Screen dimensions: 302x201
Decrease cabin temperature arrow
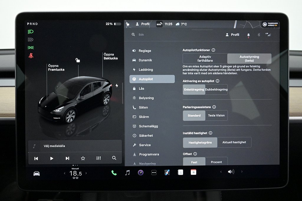(x=65, y=173)
